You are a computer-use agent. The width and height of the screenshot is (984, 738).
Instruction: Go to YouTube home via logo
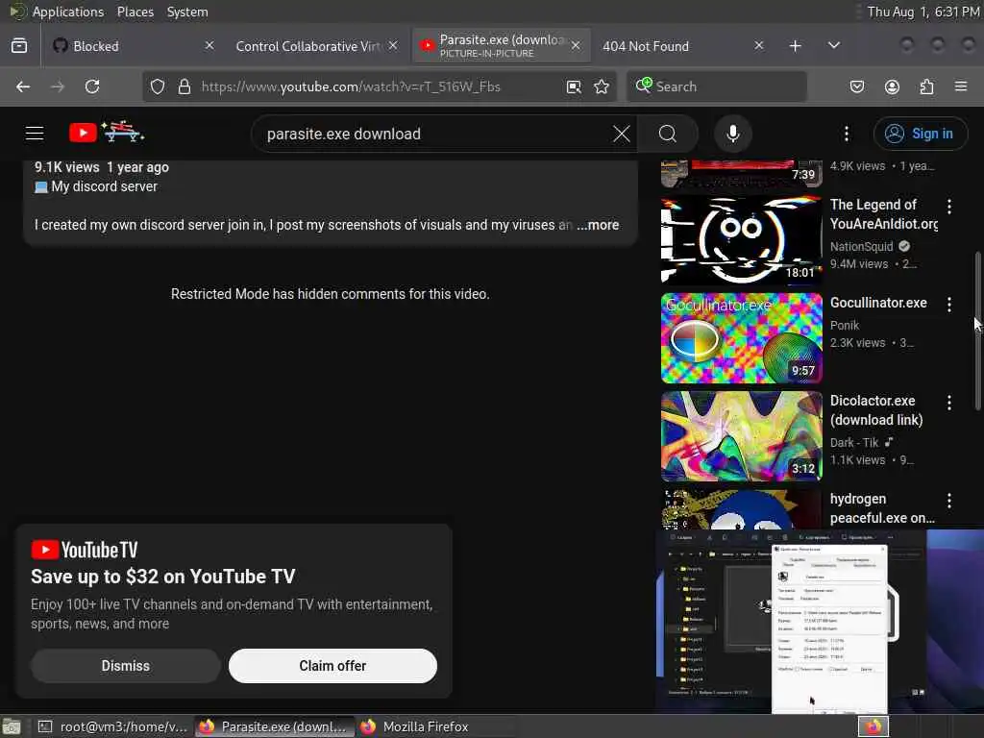tap(107, 132)
